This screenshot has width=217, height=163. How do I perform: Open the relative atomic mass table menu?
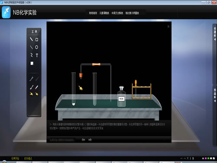click(132, 13)
